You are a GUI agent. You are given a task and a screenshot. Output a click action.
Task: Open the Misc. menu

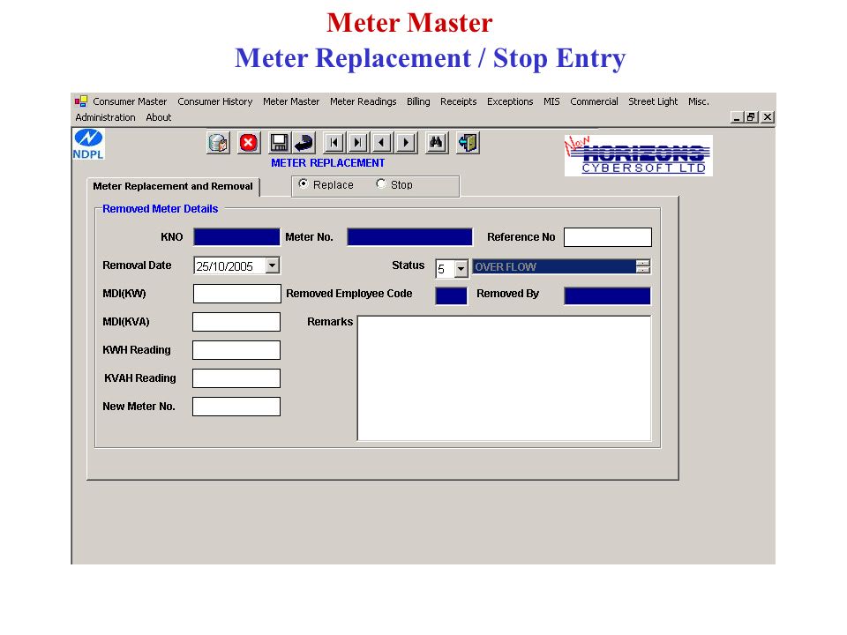click(x=699, y=101)
